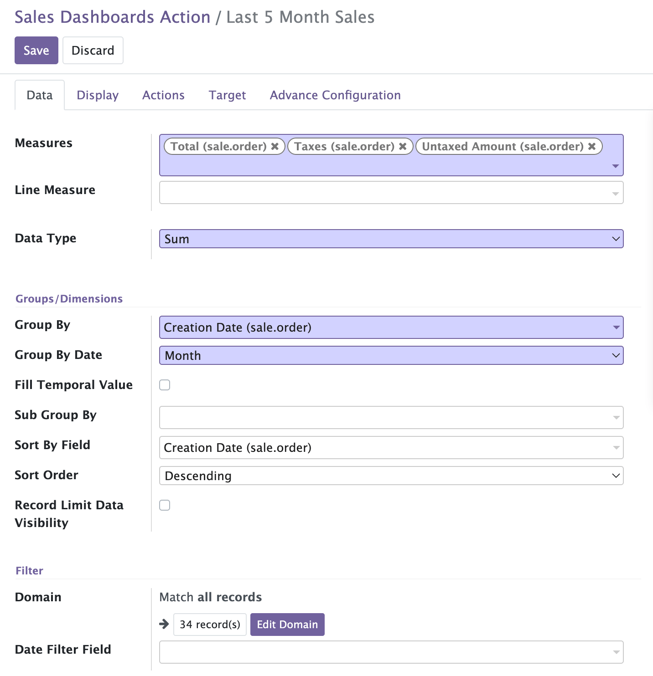
Task: Navigate back to Sales Dashboards Action breadcrumb
Action: tap(113, 17)
